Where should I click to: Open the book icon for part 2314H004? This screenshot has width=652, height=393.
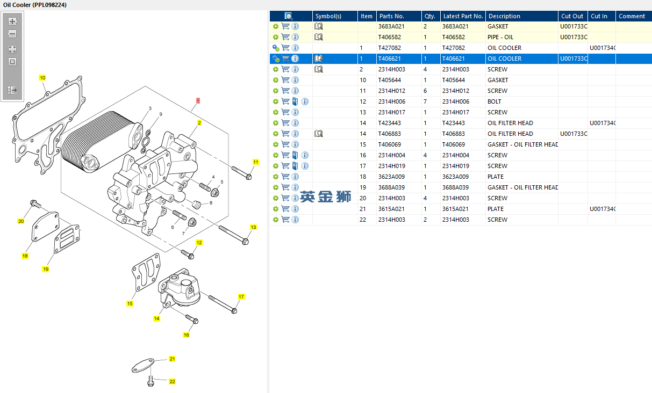click(295, 155)
